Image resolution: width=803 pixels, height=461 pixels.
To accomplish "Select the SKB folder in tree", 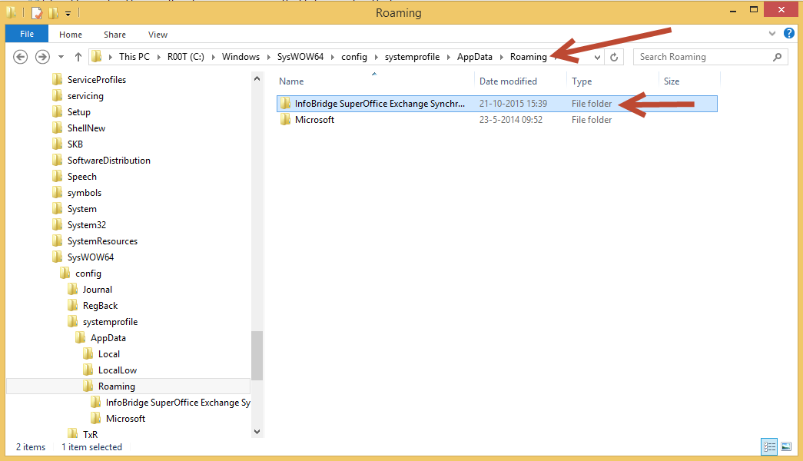I will coord(75,144).
